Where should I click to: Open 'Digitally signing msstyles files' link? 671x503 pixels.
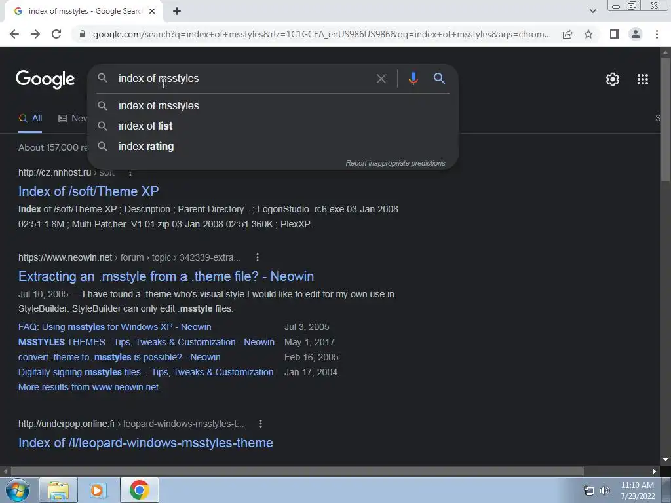pos(146,372)
